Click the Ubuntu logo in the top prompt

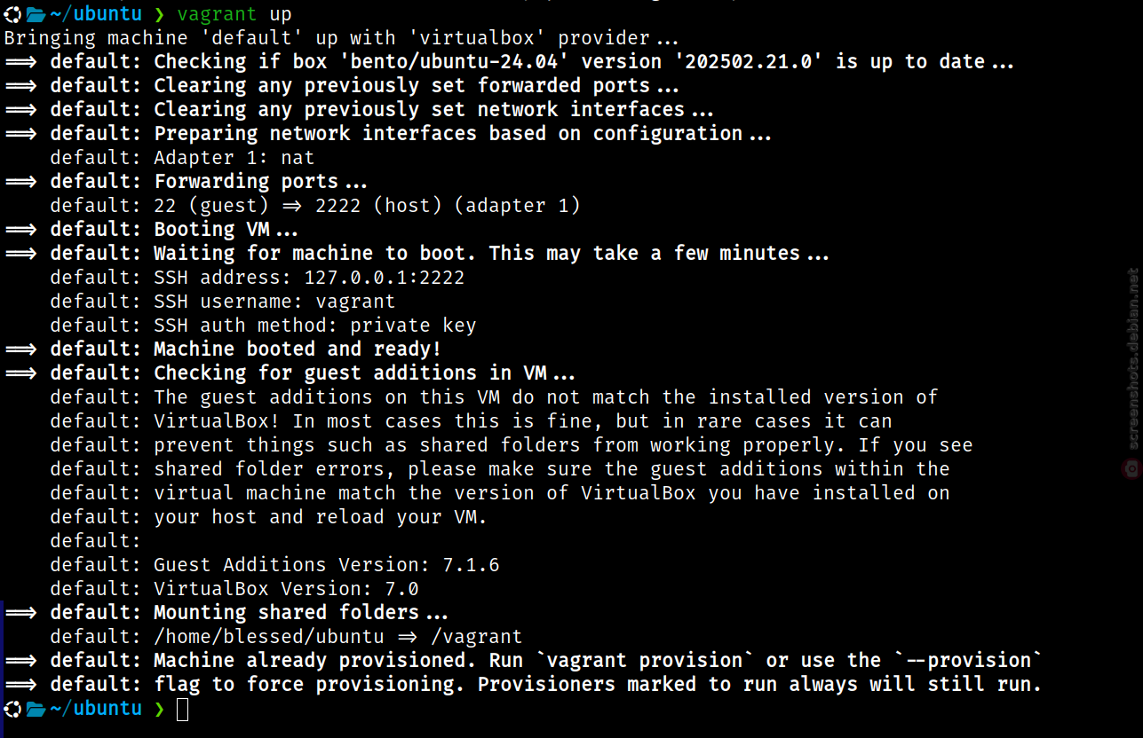point(13,14)
